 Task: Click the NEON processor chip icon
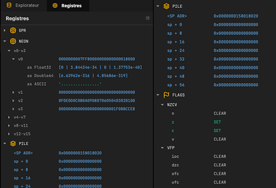[x=13, y=41]
